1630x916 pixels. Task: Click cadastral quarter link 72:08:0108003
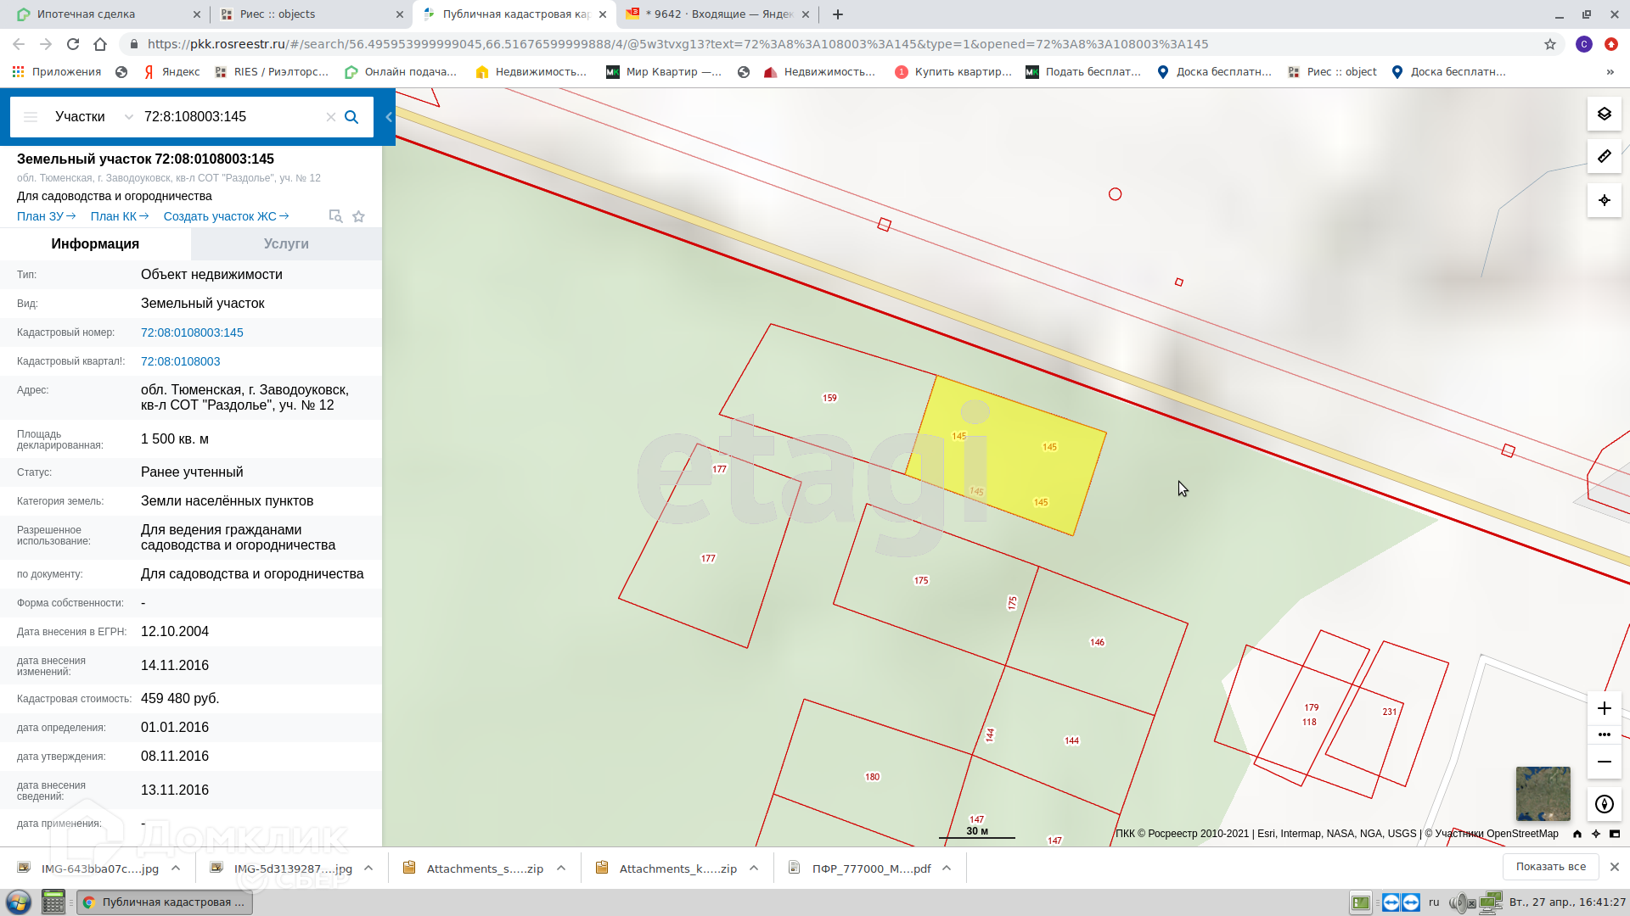(x=180, y=361)
